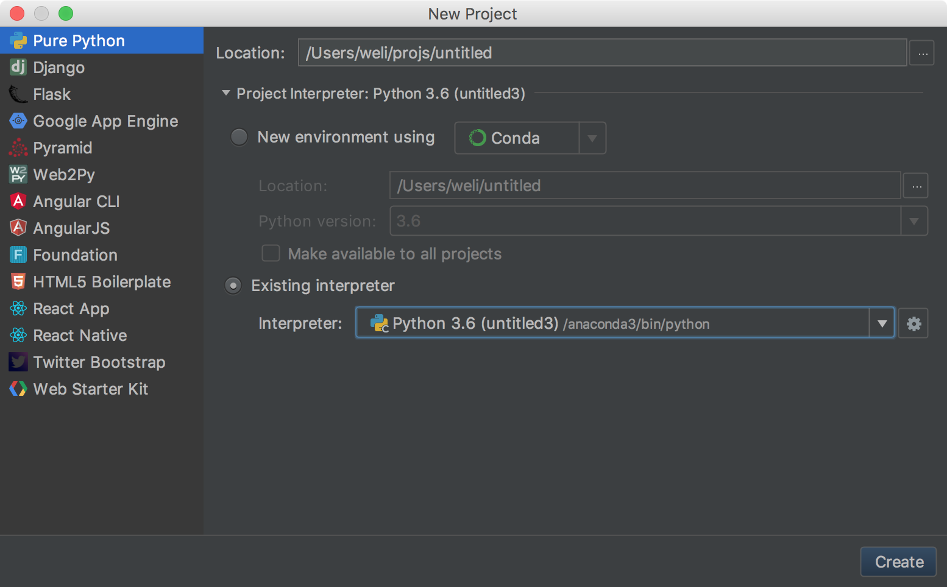
Task: Browse for project location with ellipsis button
Action: (x=923, y=53)
